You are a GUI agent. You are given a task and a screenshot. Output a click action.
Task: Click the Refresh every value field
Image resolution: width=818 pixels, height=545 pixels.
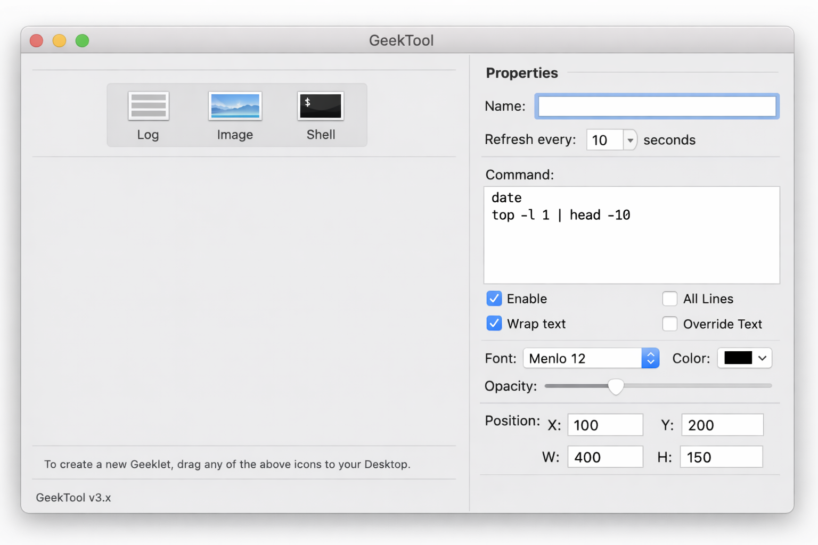point(604,140)
